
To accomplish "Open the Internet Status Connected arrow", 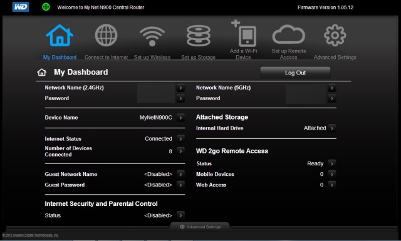I will pyautogui.click(x=180, y=139).
